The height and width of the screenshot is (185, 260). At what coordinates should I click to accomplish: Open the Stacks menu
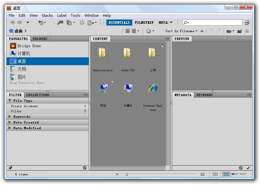(x=47, y=15)
